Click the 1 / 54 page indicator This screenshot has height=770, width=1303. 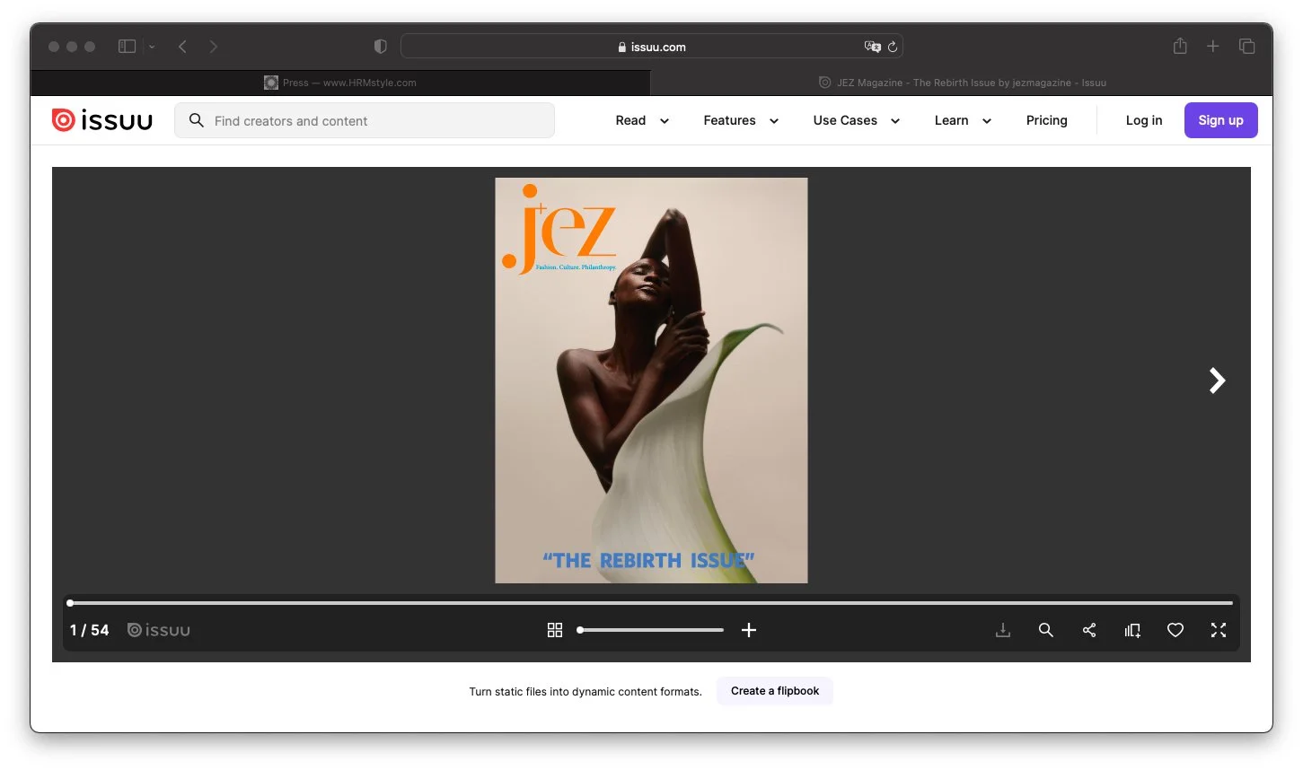89,630
